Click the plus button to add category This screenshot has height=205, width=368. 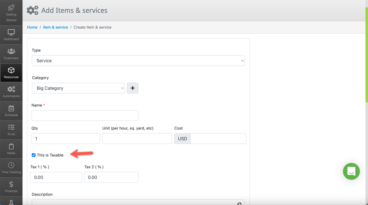click(133, 88)
